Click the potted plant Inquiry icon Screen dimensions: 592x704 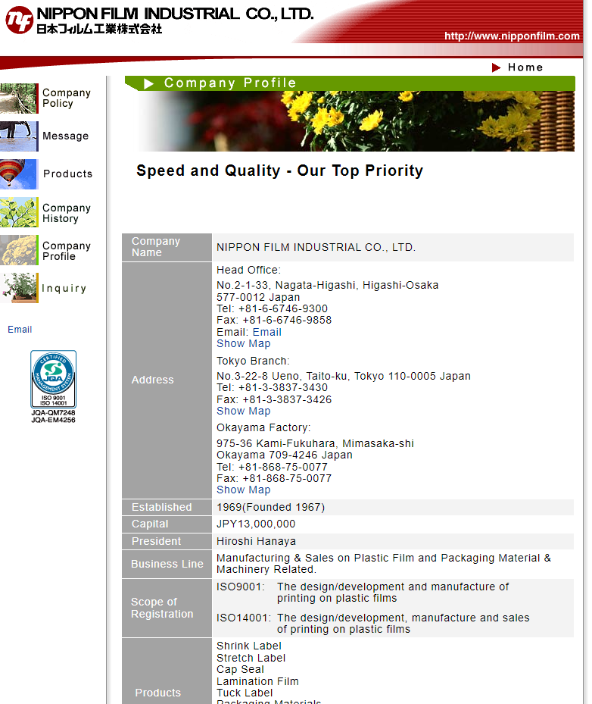point(18,288)
